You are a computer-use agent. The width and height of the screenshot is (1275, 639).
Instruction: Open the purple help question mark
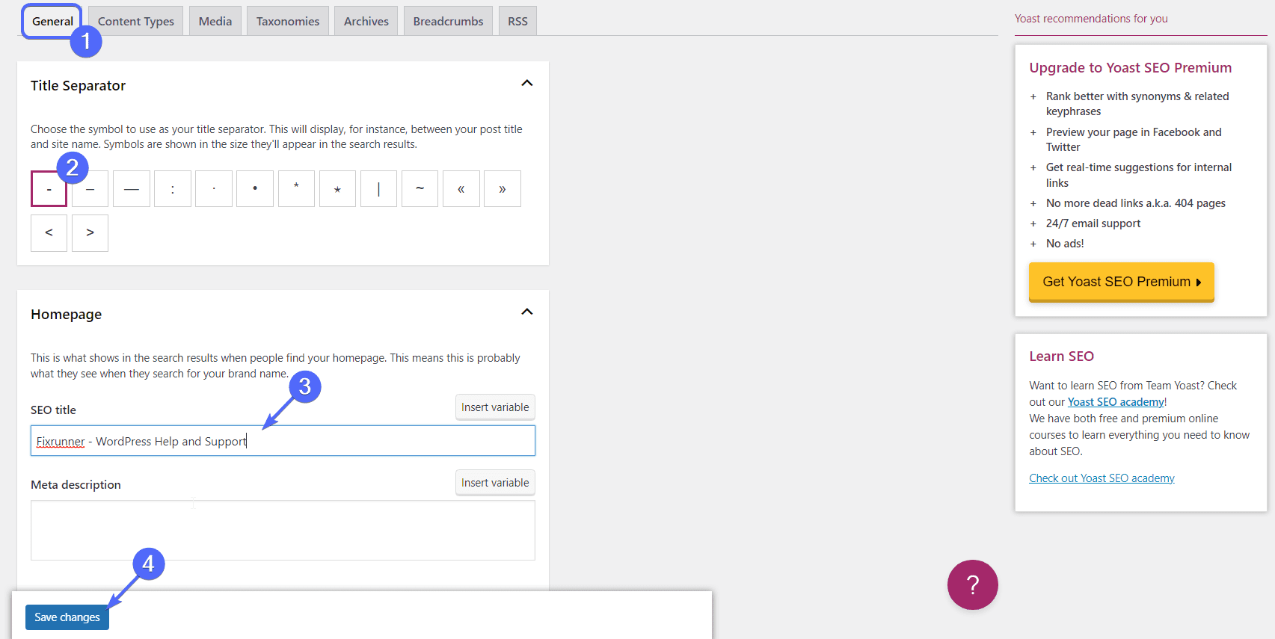coord(973,585)
